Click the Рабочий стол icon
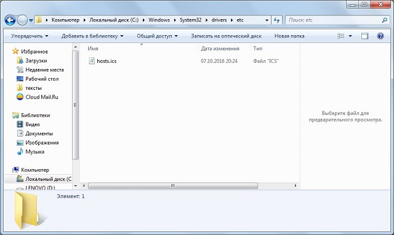The image size is (394, 235). (20, 79)
